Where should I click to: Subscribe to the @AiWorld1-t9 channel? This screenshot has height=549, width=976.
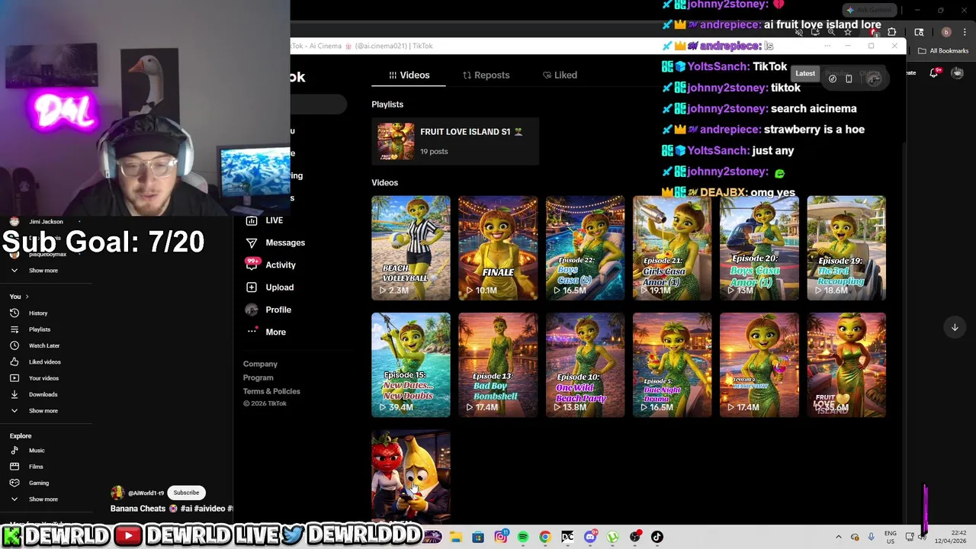pos(186,493)
